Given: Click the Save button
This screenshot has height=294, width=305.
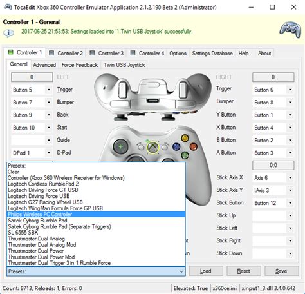Looking at the screenshot, I should pos(281,271).
